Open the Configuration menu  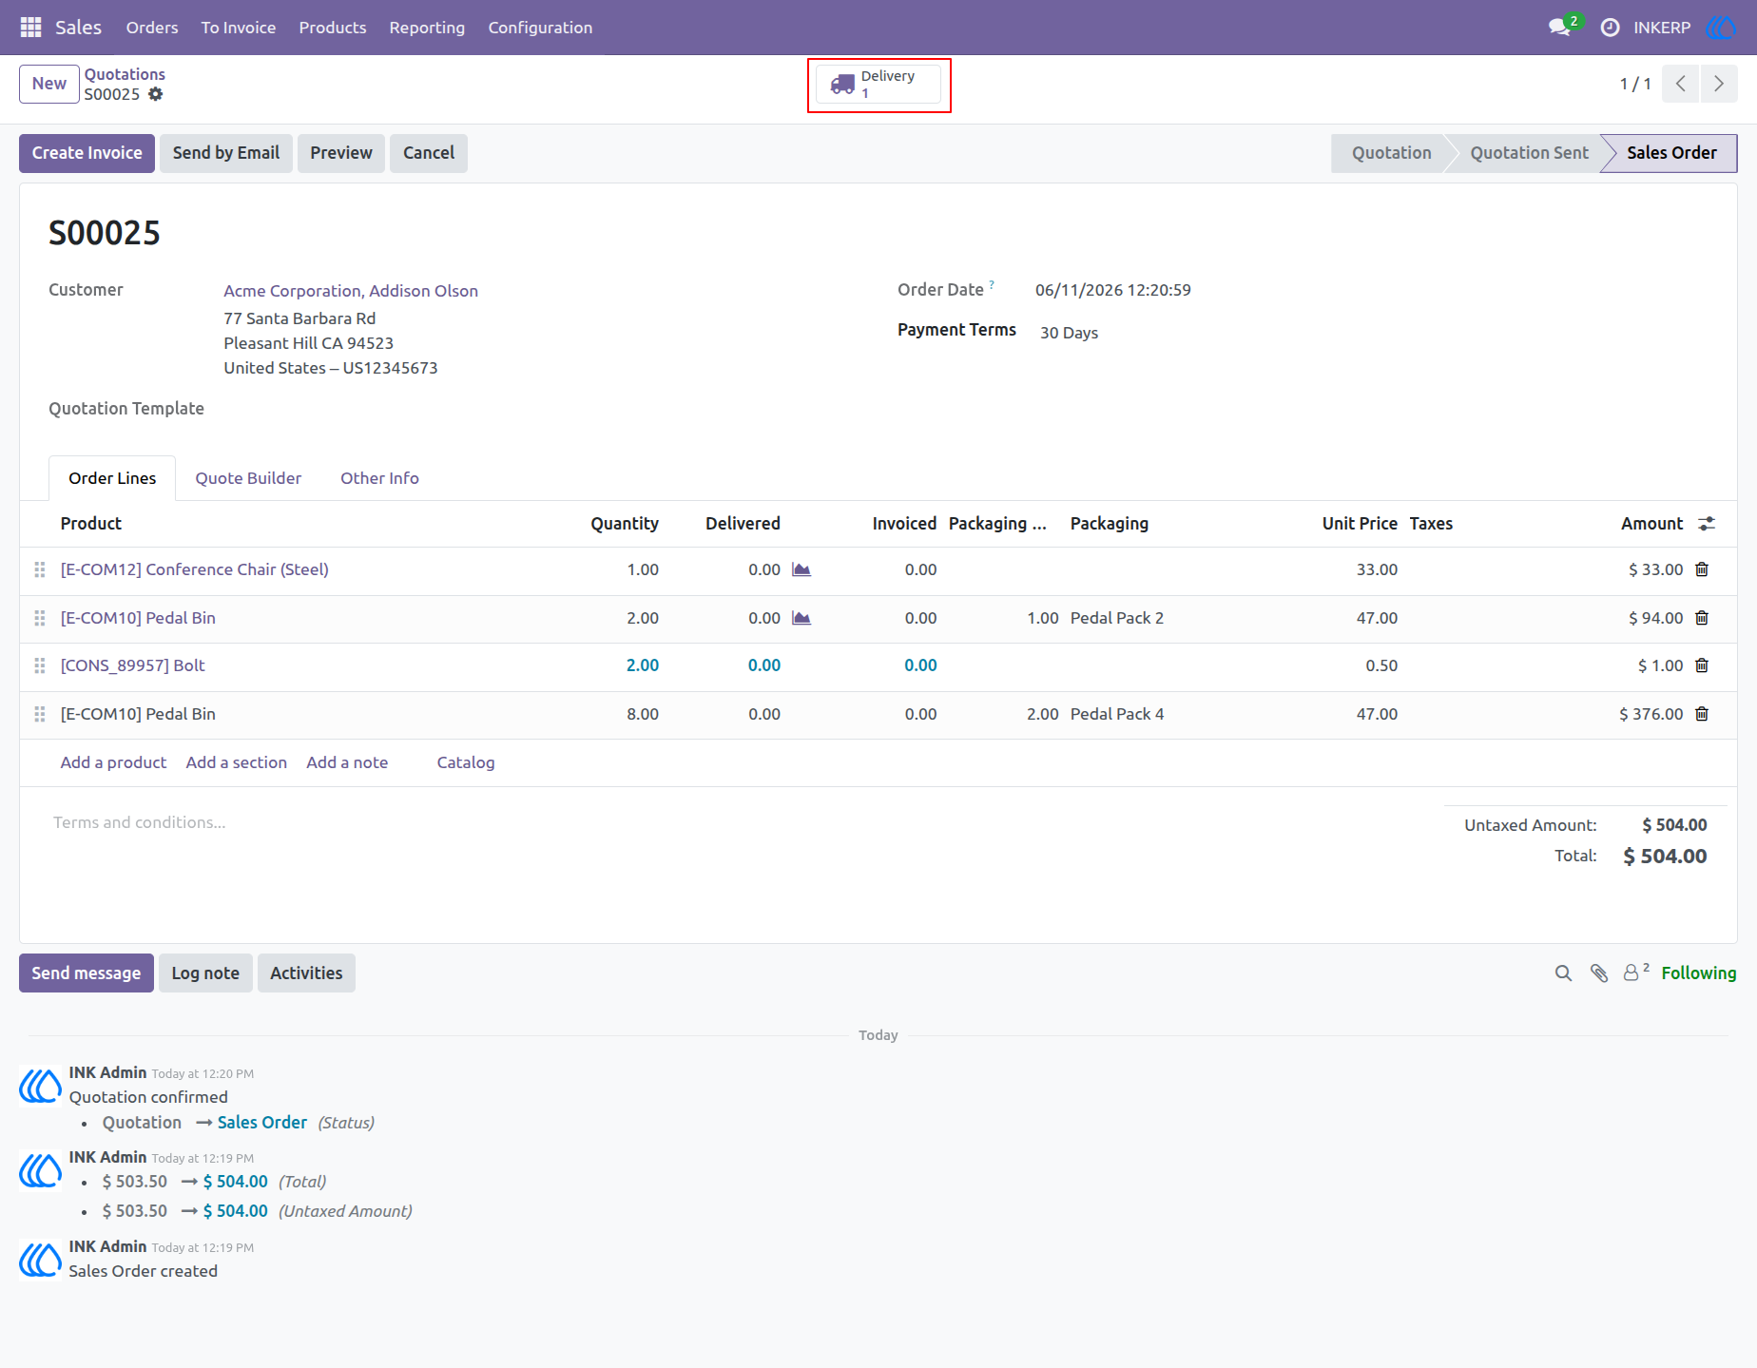(540, 28)
